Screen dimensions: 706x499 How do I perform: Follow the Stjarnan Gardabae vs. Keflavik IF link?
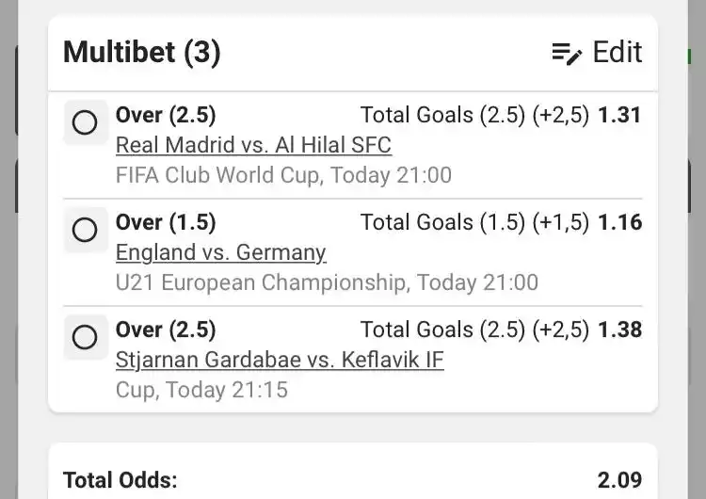[280, 360]
